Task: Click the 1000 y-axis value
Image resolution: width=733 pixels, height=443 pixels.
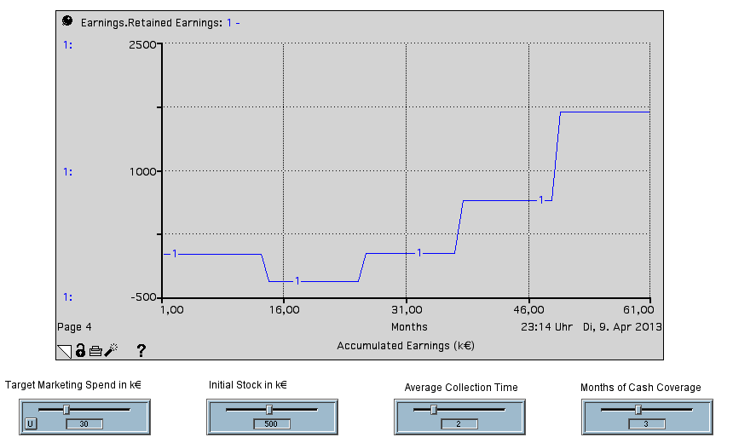Action: pyautogui.click(x=142, y=171)
